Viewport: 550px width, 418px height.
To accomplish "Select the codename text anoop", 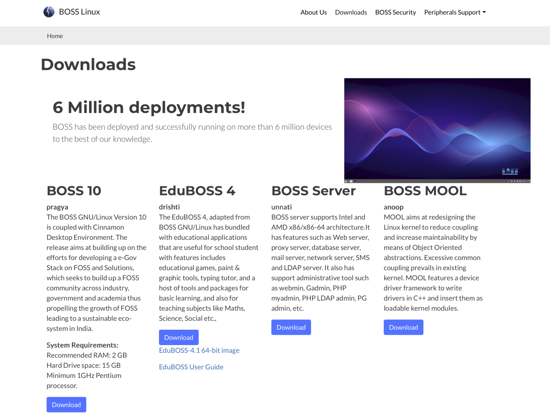I will point(394,207).
